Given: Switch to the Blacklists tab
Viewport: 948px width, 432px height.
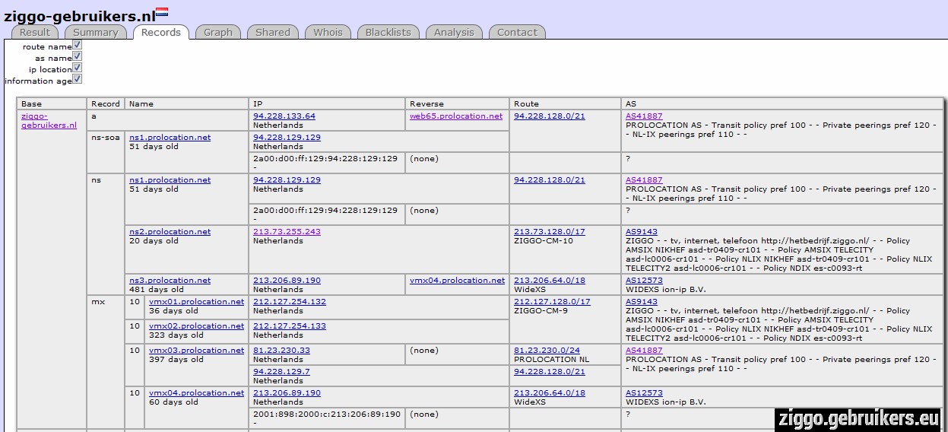Looking at the screenshot, I should (x=388, y=32).
